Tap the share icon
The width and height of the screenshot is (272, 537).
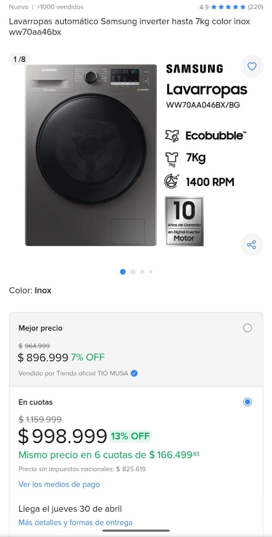pos(251,245)
